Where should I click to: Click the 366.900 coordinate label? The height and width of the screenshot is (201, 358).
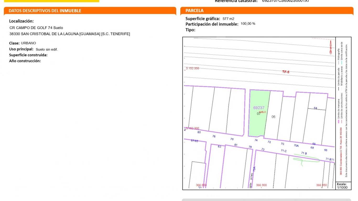[261, 185]
